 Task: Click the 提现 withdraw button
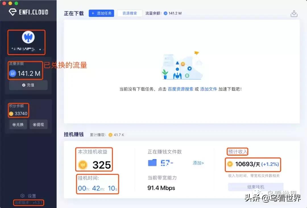point(38,124)
